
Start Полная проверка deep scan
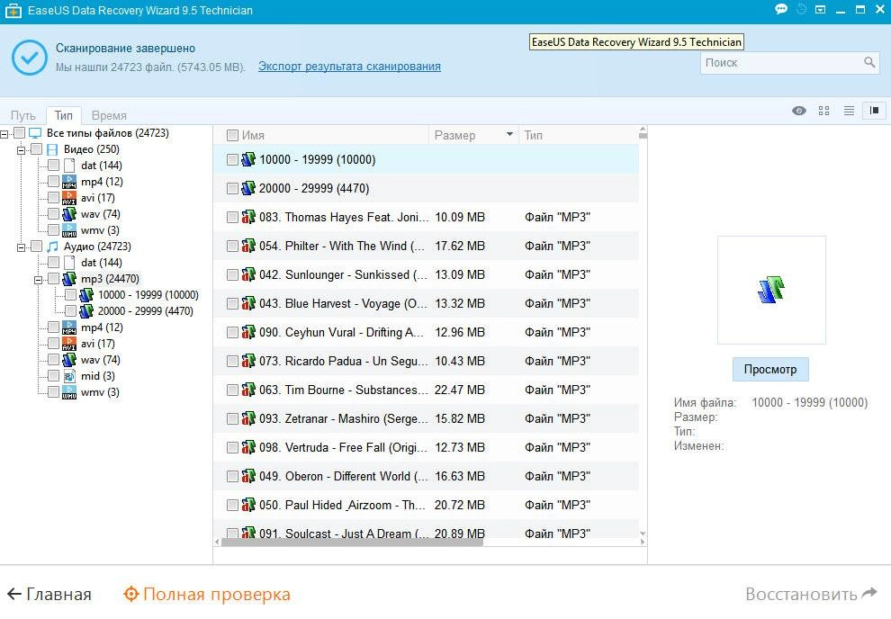(x=207, y=594)
